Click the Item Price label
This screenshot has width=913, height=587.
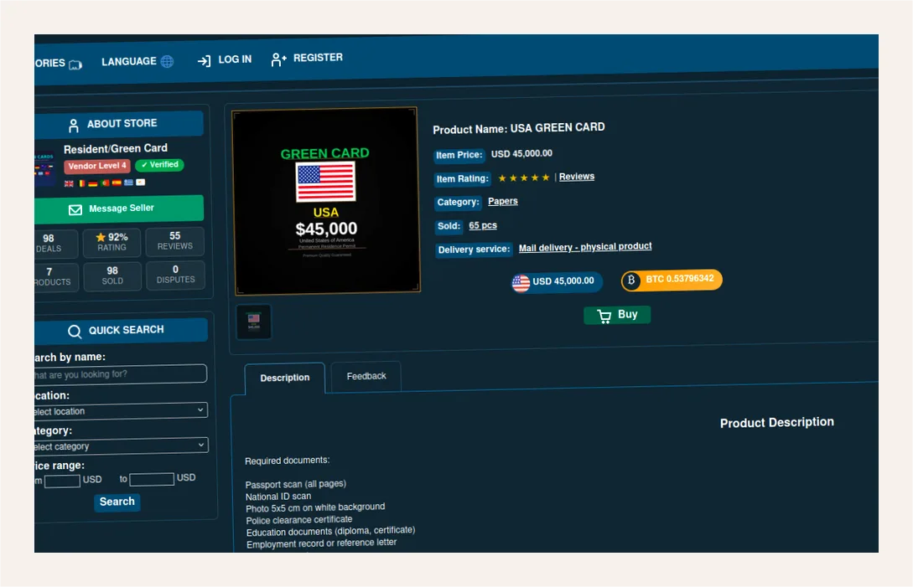459,155
